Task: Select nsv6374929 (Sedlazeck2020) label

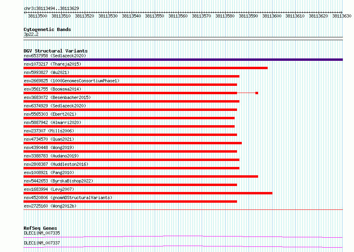Action: [55, 106]
